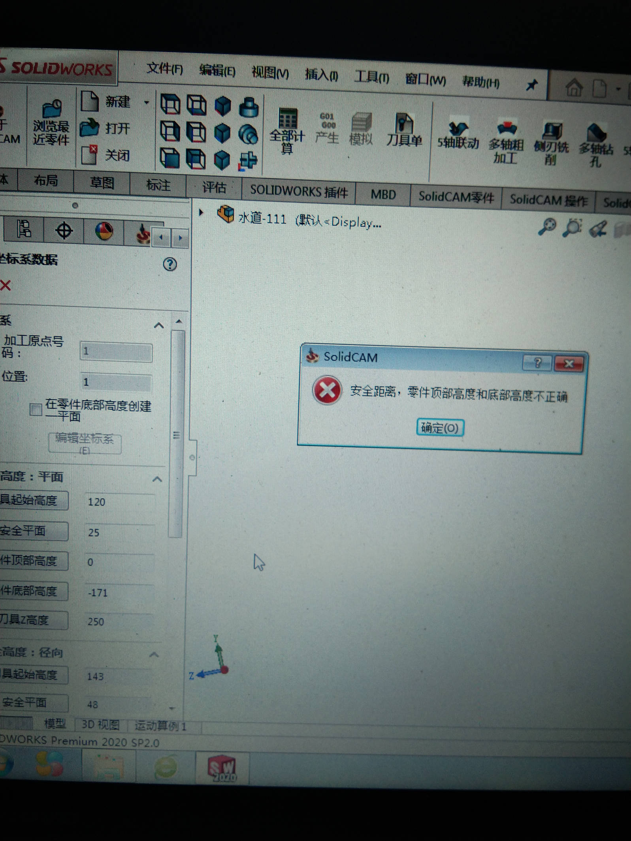Screen dimensions: 631x841
Task: Switch to the 草图 tab
Action: coord(102,183)
